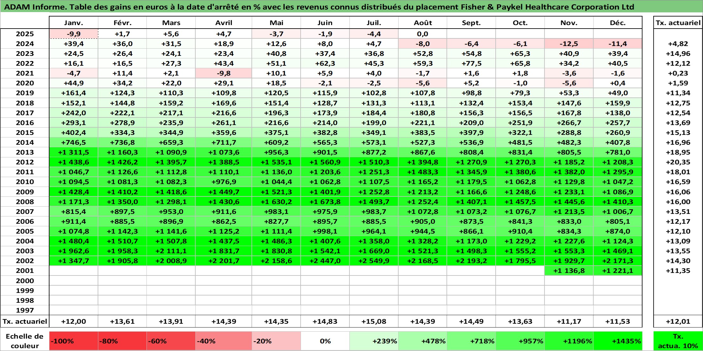This screenshot has width=703, height=351.
Task: Click the Janv. column header
Action: (x=74, y=23)
